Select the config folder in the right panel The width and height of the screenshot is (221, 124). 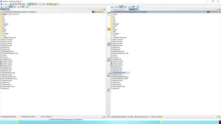point(115,14)
